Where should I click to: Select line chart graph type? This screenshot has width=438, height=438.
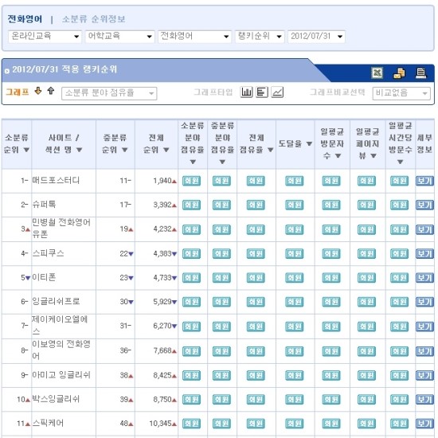click(x=277, y=92)
